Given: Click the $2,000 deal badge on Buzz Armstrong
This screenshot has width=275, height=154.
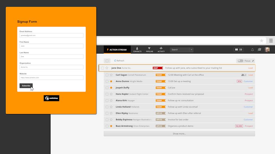Looking at the screenshot, I should tap(239, 126).
